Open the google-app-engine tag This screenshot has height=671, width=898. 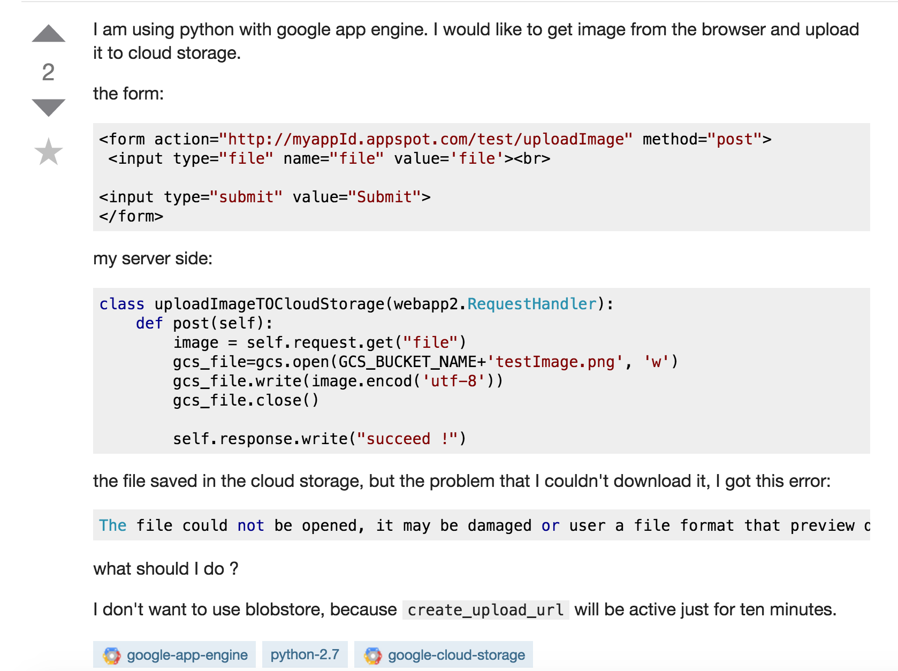[x=174, y=654]
